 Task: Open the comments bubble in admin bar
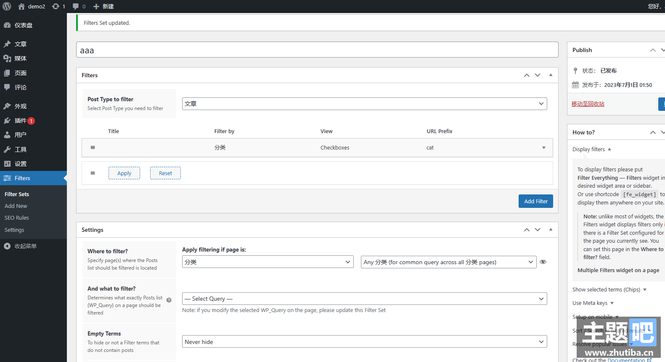point(79,6)
